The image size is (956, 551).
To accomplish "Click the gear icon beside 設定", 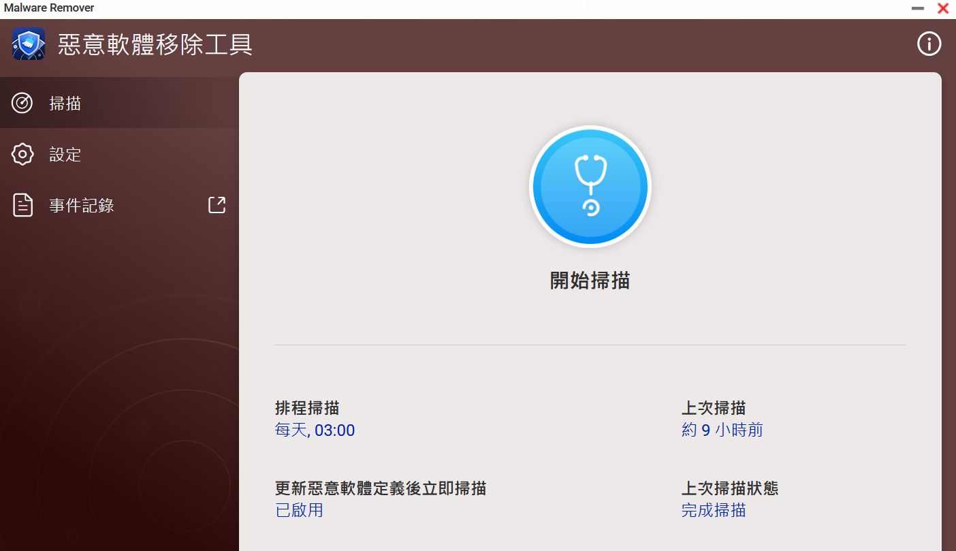I will (x=22, y=154).
